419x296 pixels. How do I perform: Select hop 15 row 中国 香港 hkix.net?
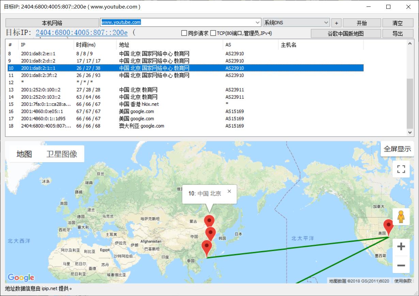(185, 104)
